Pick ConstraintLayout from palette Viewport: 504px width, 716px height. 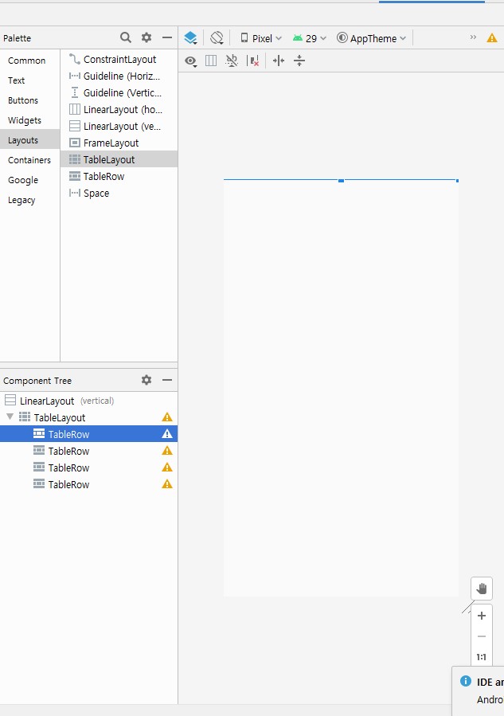[119, 60]
